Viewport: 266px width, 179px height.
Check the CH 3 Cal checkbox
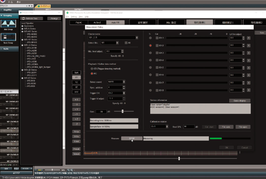157,53
